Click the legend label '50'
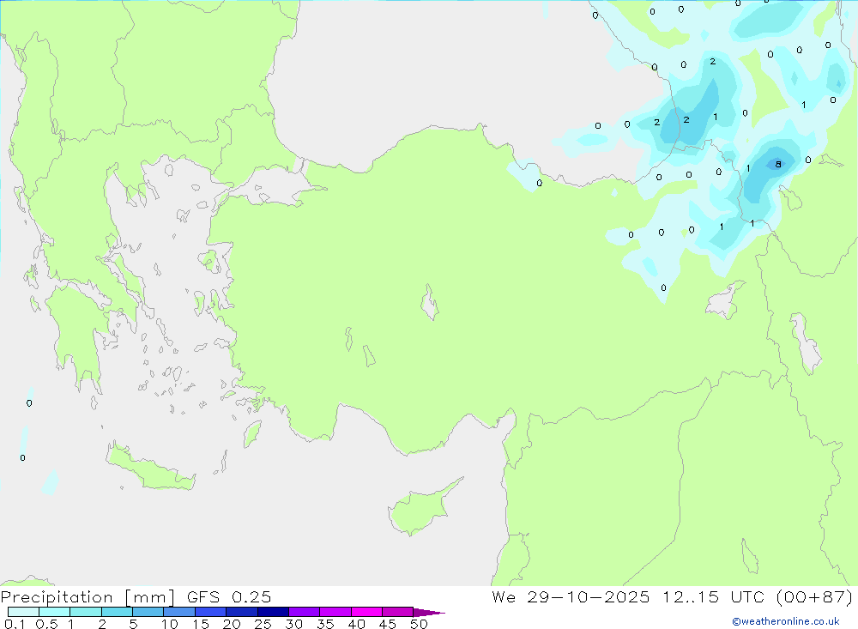This screenshot has width=858, height=629. point(419,624)
